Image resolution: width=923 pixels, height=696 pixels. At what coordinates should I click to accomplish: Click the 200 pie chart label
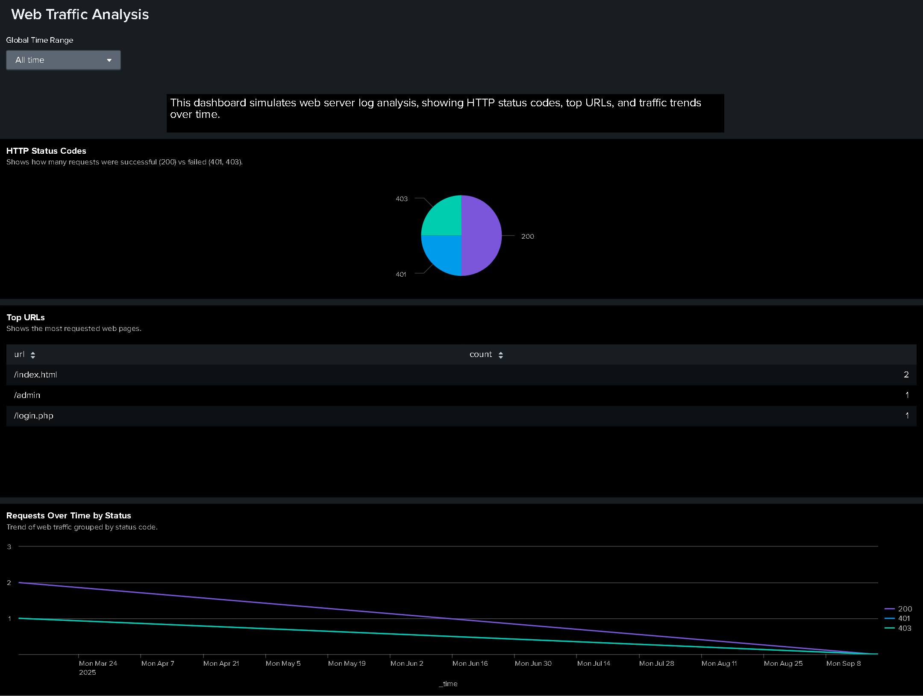(x=527, y=237)
